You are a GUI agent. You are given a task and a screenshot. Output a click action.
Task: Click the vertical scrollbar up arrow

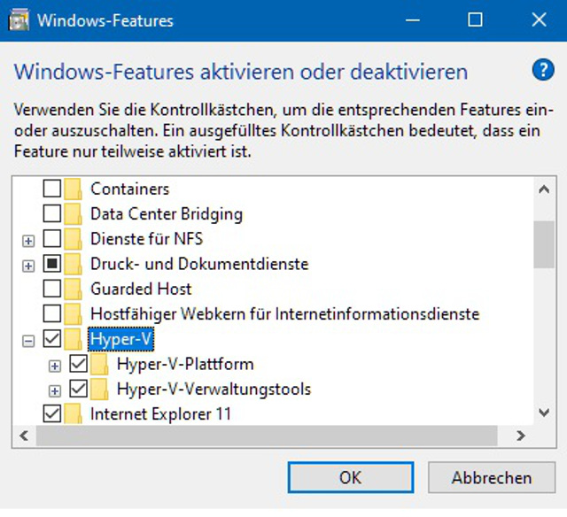[x=544, y=189]
